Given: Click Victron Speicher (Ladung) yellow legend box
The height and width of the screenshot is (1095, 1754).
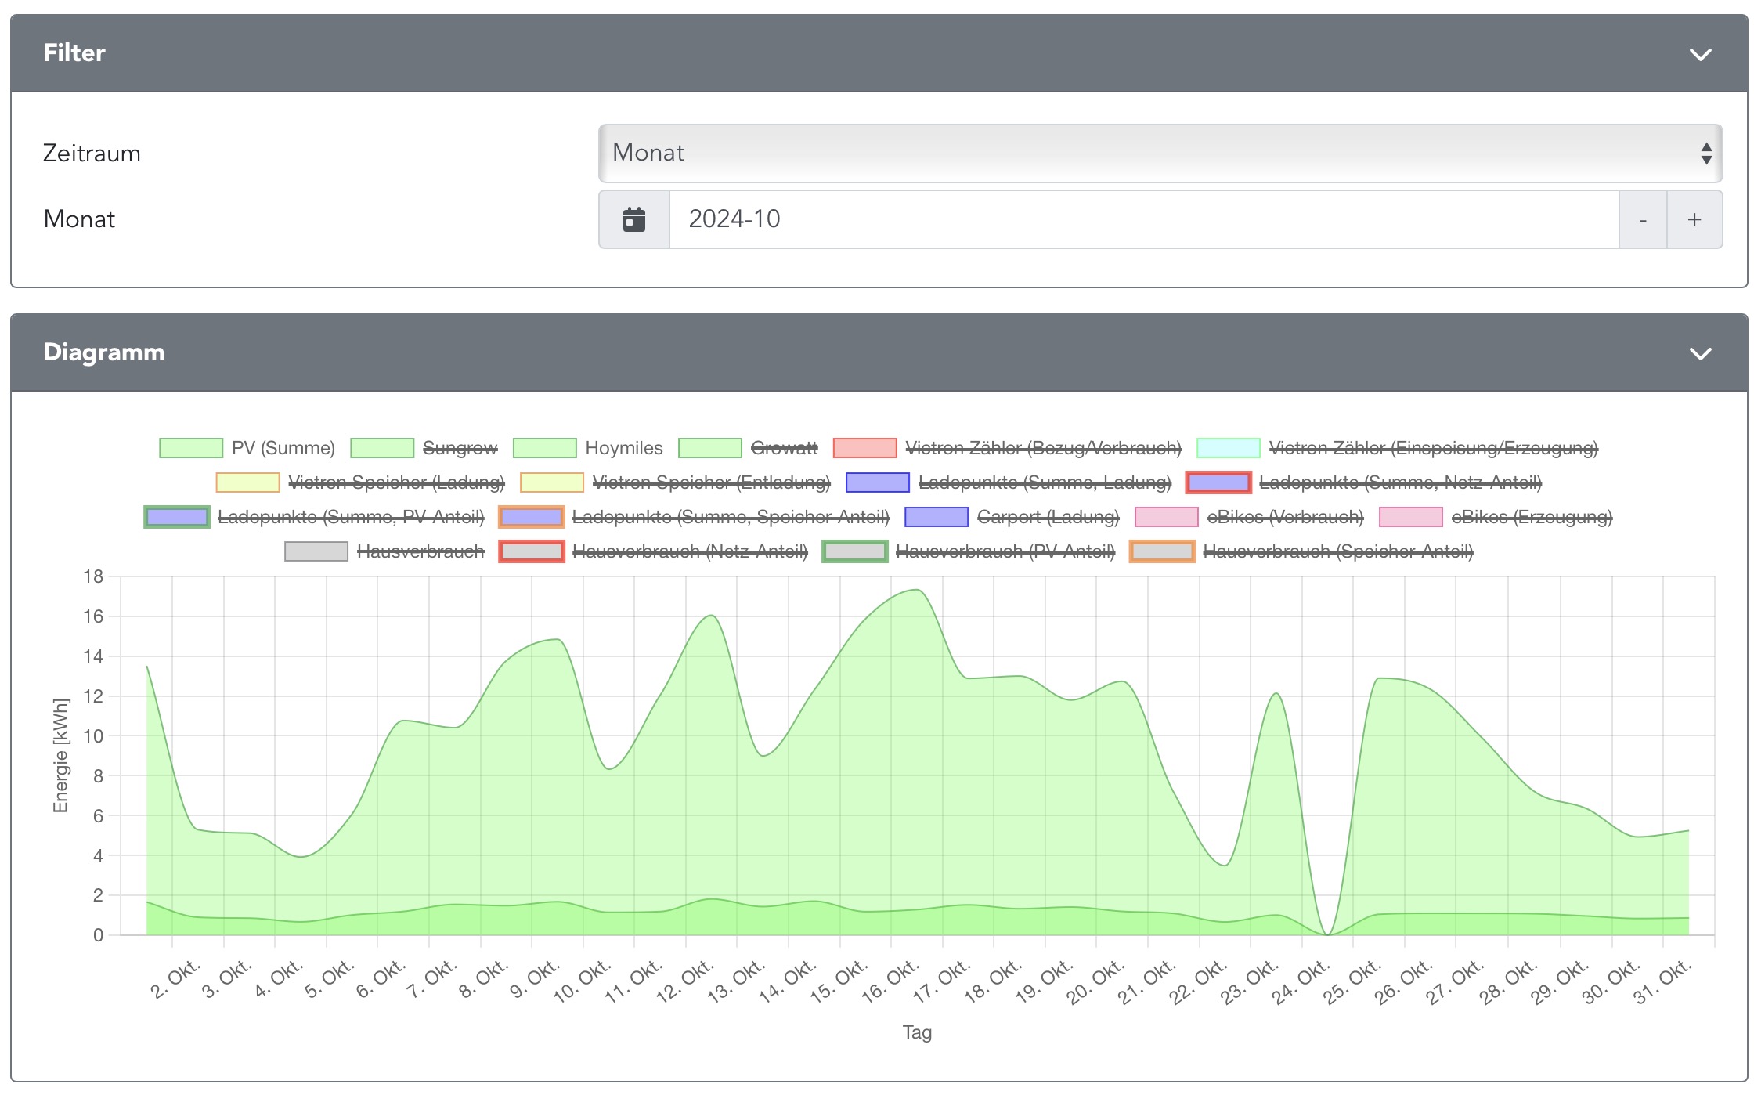Looking at the screenshot, I should click(x=247, y=482).
